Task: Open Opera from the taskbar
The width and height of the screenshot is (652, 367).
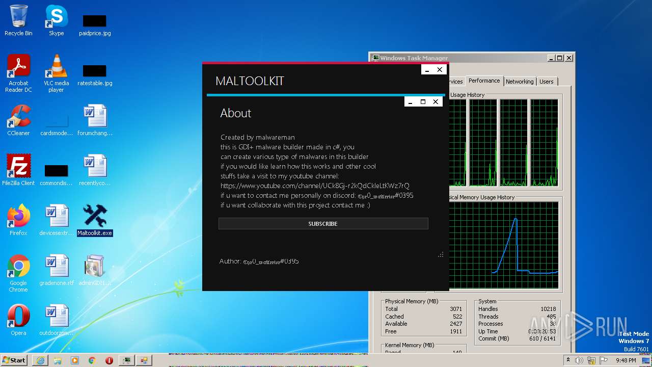Action: coord(109,360)
